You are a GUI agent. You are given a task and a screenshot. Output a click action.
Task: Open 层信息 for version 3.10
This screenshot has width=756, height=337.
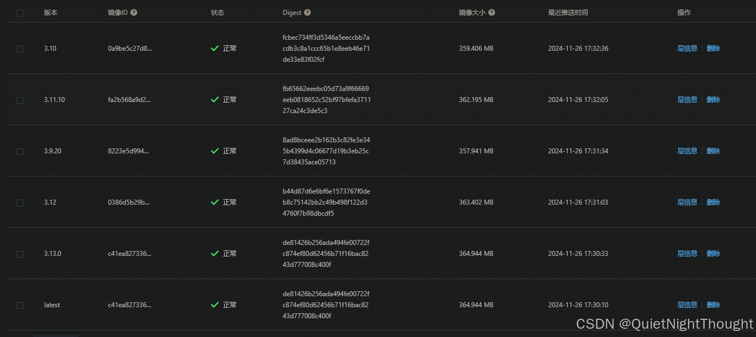pos(687,49)
